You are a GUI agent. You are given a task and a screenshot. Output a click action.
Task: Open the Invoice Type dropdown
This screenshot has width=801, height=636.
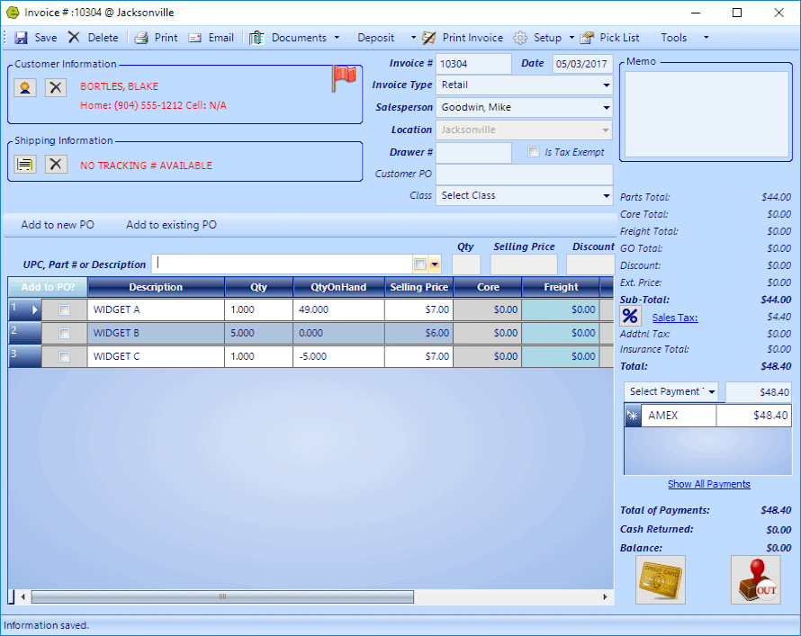point(607,85)
